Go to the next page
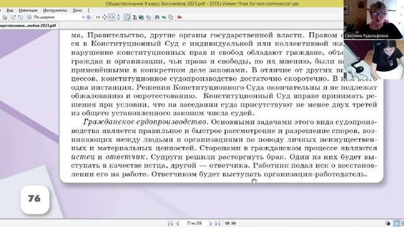The height and width of the screenshot is (227, 404). click(211, 223)
